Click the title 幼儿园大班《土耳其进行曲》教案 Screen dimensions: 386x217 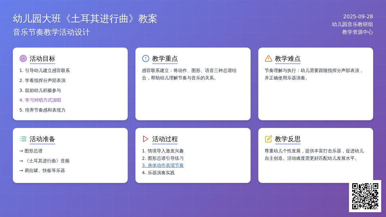coord(85,19)
